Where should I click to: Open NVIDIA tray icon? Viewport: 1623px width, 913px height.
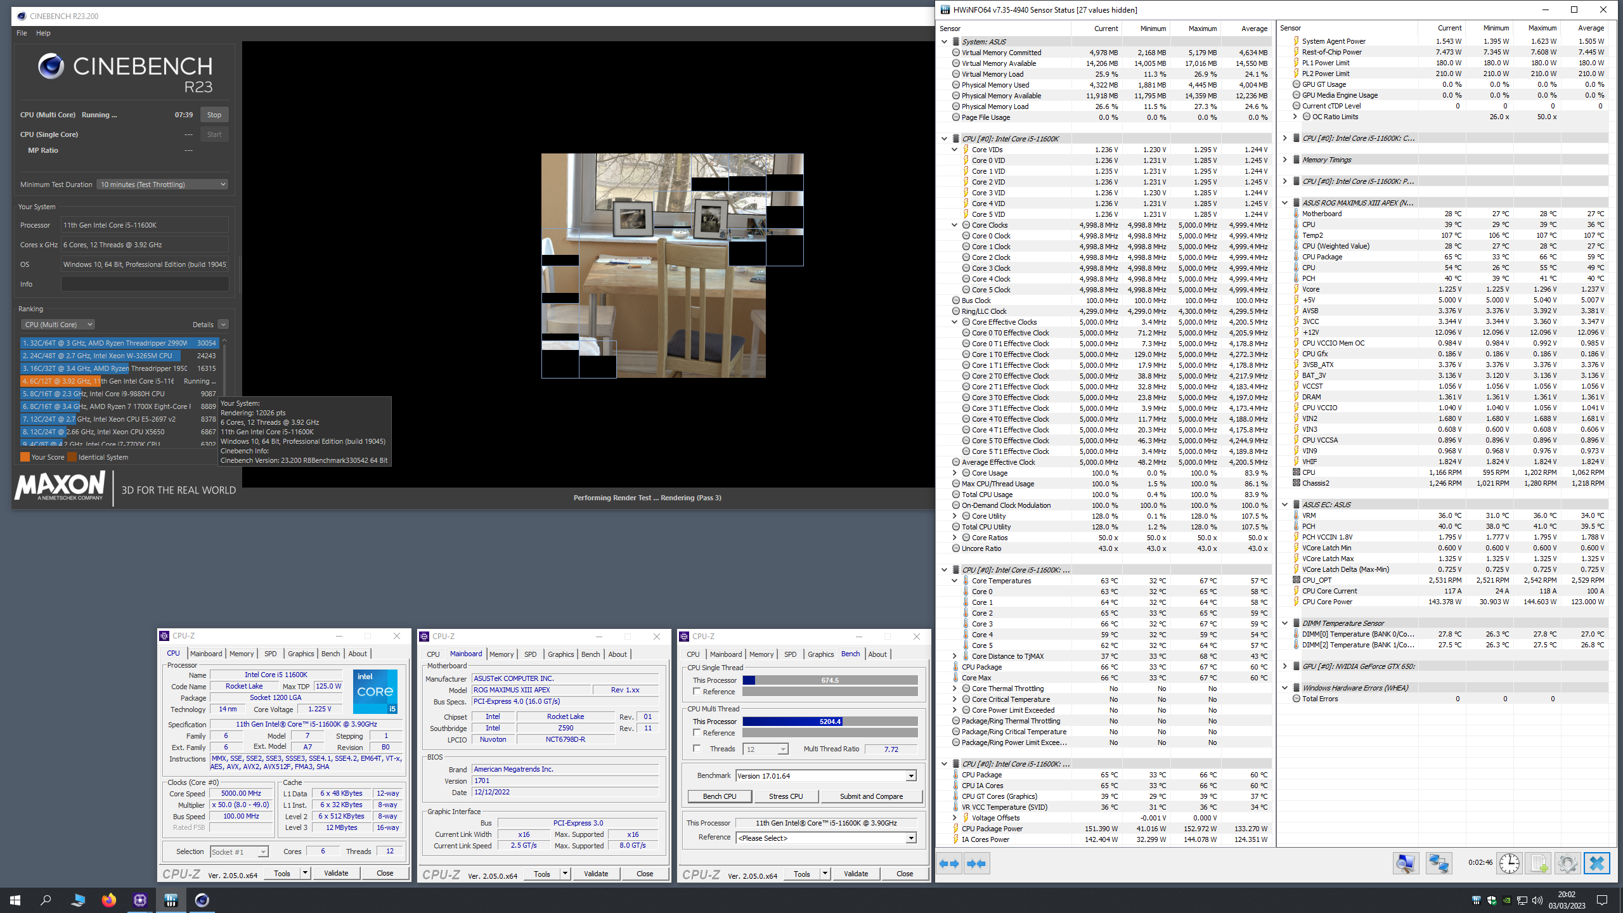pos(1506,900)
